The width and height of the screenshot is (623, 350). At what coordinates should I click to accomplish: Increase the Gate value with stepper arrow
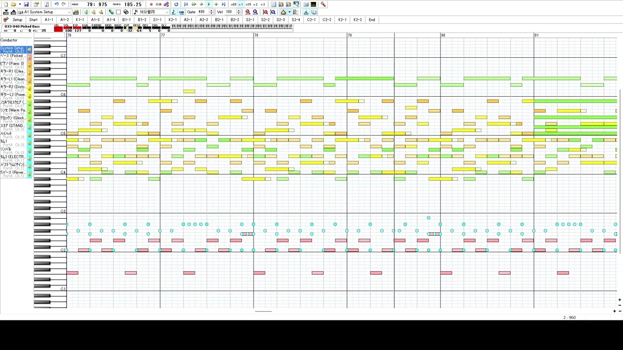click(211, 11)
